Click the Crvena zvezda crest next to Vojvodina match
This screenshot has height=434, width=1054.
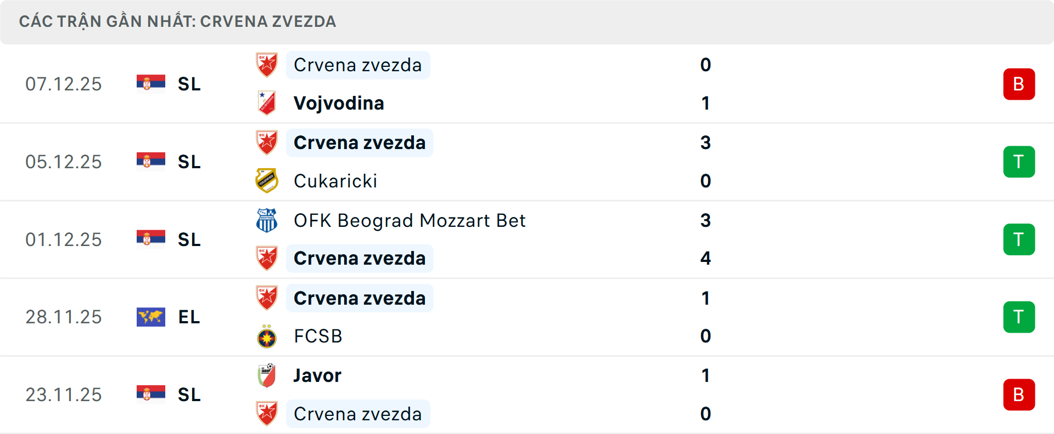point(267,65)
